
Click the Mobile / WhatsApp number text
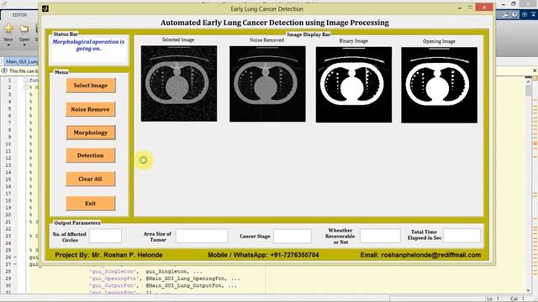(x=263, y=255)
